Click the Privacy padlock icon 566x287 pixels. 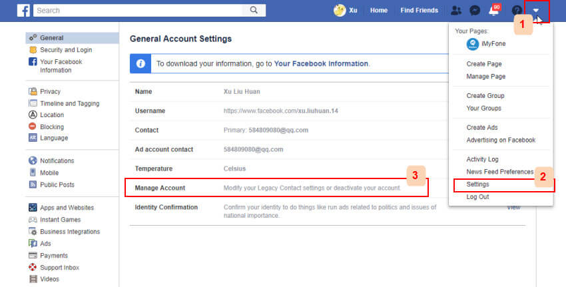[x=33, y=91]
